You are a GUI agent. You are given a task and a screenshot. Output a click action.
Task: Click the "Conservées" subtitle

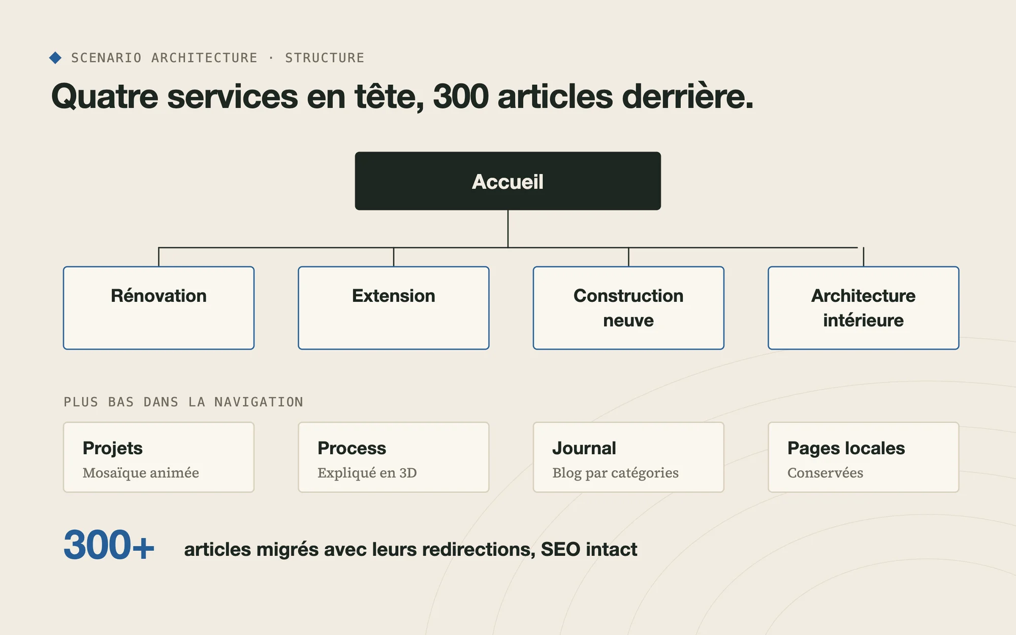tap(825, 473)
